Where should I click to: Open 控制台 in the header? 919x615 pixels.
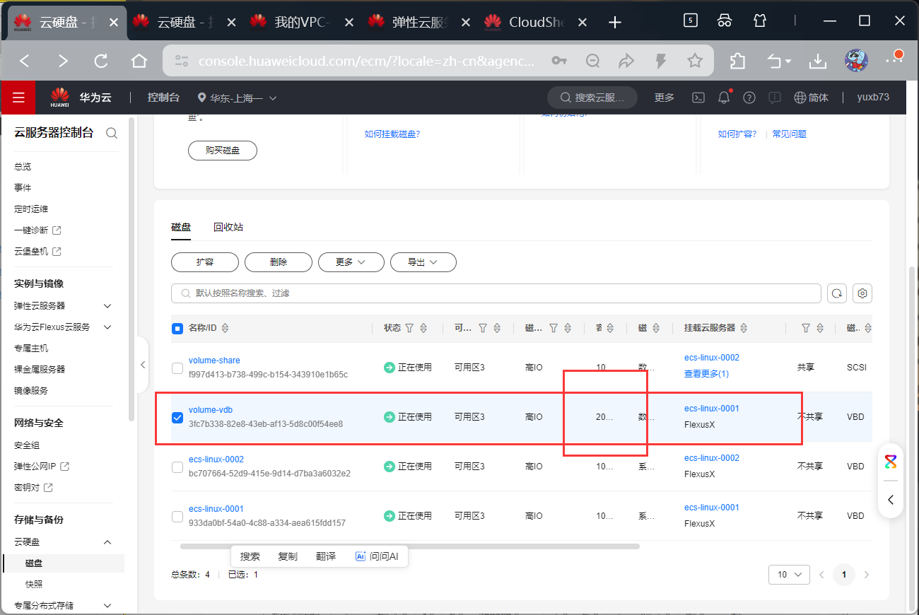[x=163, y=98]
